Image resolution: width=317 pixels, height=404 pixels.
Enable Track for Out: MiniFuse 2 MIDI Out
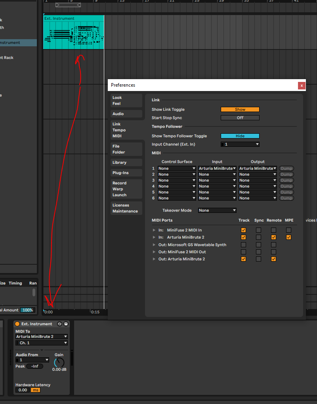tap(243, 252)
